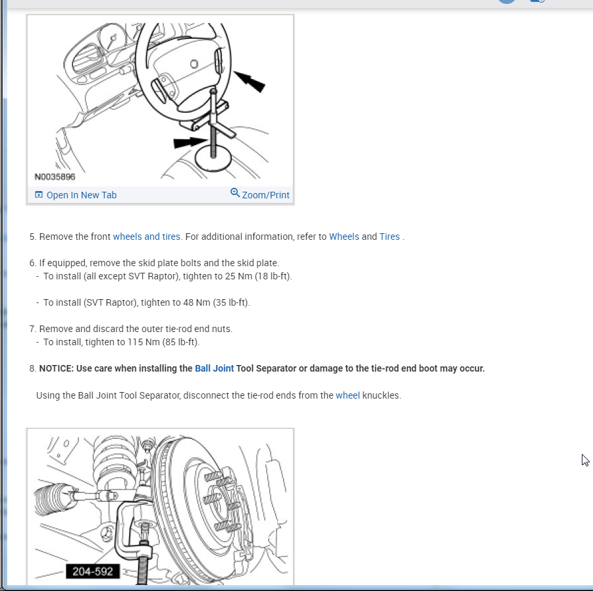The width and height of the screenshot is (593, 591).
Task: Open the 'Wheels' reference link
Action: click(x=344, y=237)
